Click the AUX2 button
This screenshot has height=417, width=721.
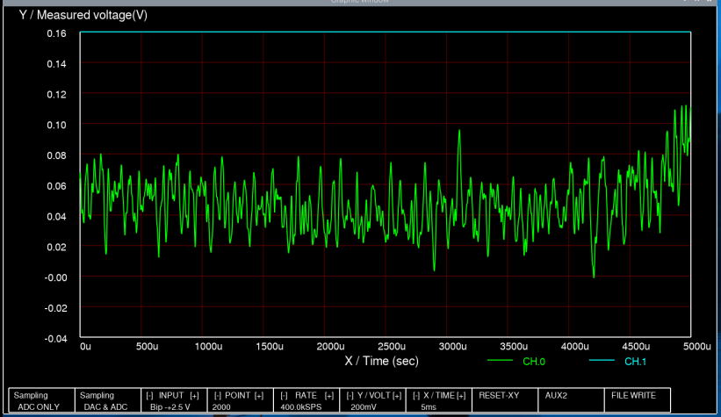pyautogui.click(x=571, y=400)
